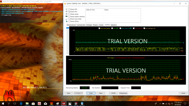Open File Explorer from the taskbar
This screenshot has height=106, width=189.
[27, 103]
